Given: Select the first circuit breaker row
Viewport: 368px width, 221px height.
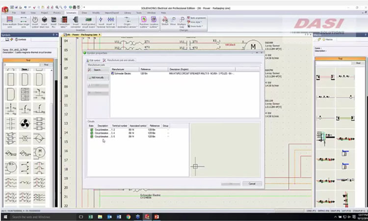Looking at the screenshot, I should click(x=103, y=130).
